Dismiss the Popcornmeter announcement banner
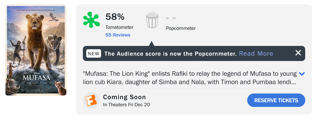 click(x=298, y=53)
